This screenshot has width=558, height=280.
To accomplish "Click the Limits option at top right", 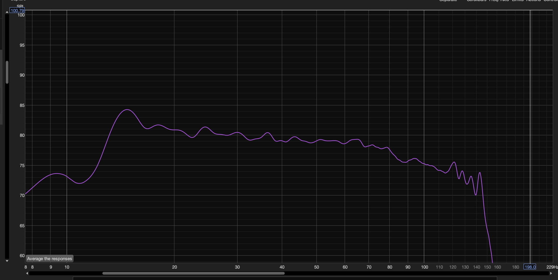I will [x=517, y=1].
